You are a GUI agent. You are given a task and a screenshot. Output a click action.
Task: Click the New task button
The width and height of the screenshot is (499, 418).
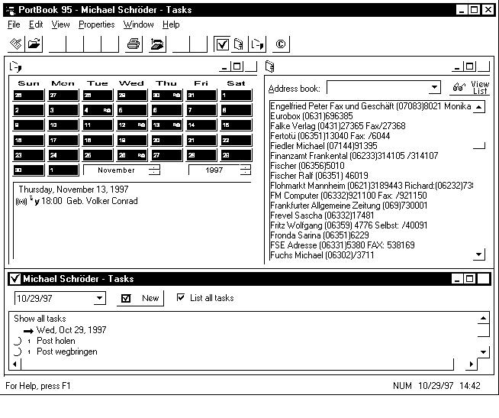[x=140, y=298]
